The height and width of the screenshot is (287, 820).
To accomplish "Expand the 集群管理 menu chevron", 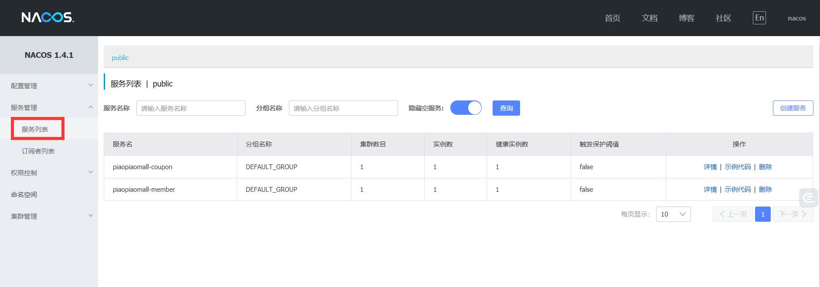I will click(x=91, y=216).
